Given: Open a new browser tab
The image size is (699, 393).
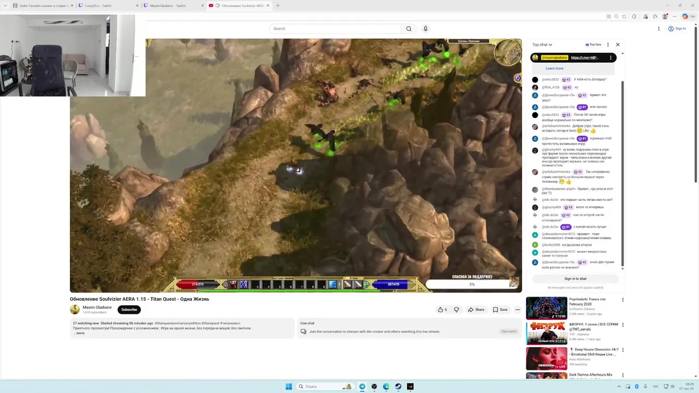Looking at the screenshot, I should click(277, 5).
